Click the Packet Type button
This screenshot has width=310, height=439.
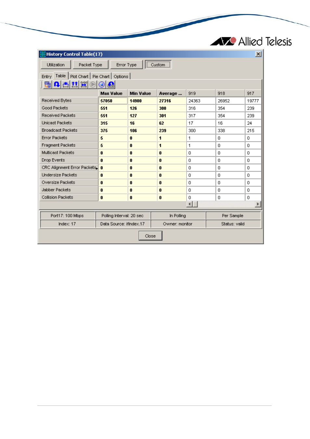[x=90, y=65]
